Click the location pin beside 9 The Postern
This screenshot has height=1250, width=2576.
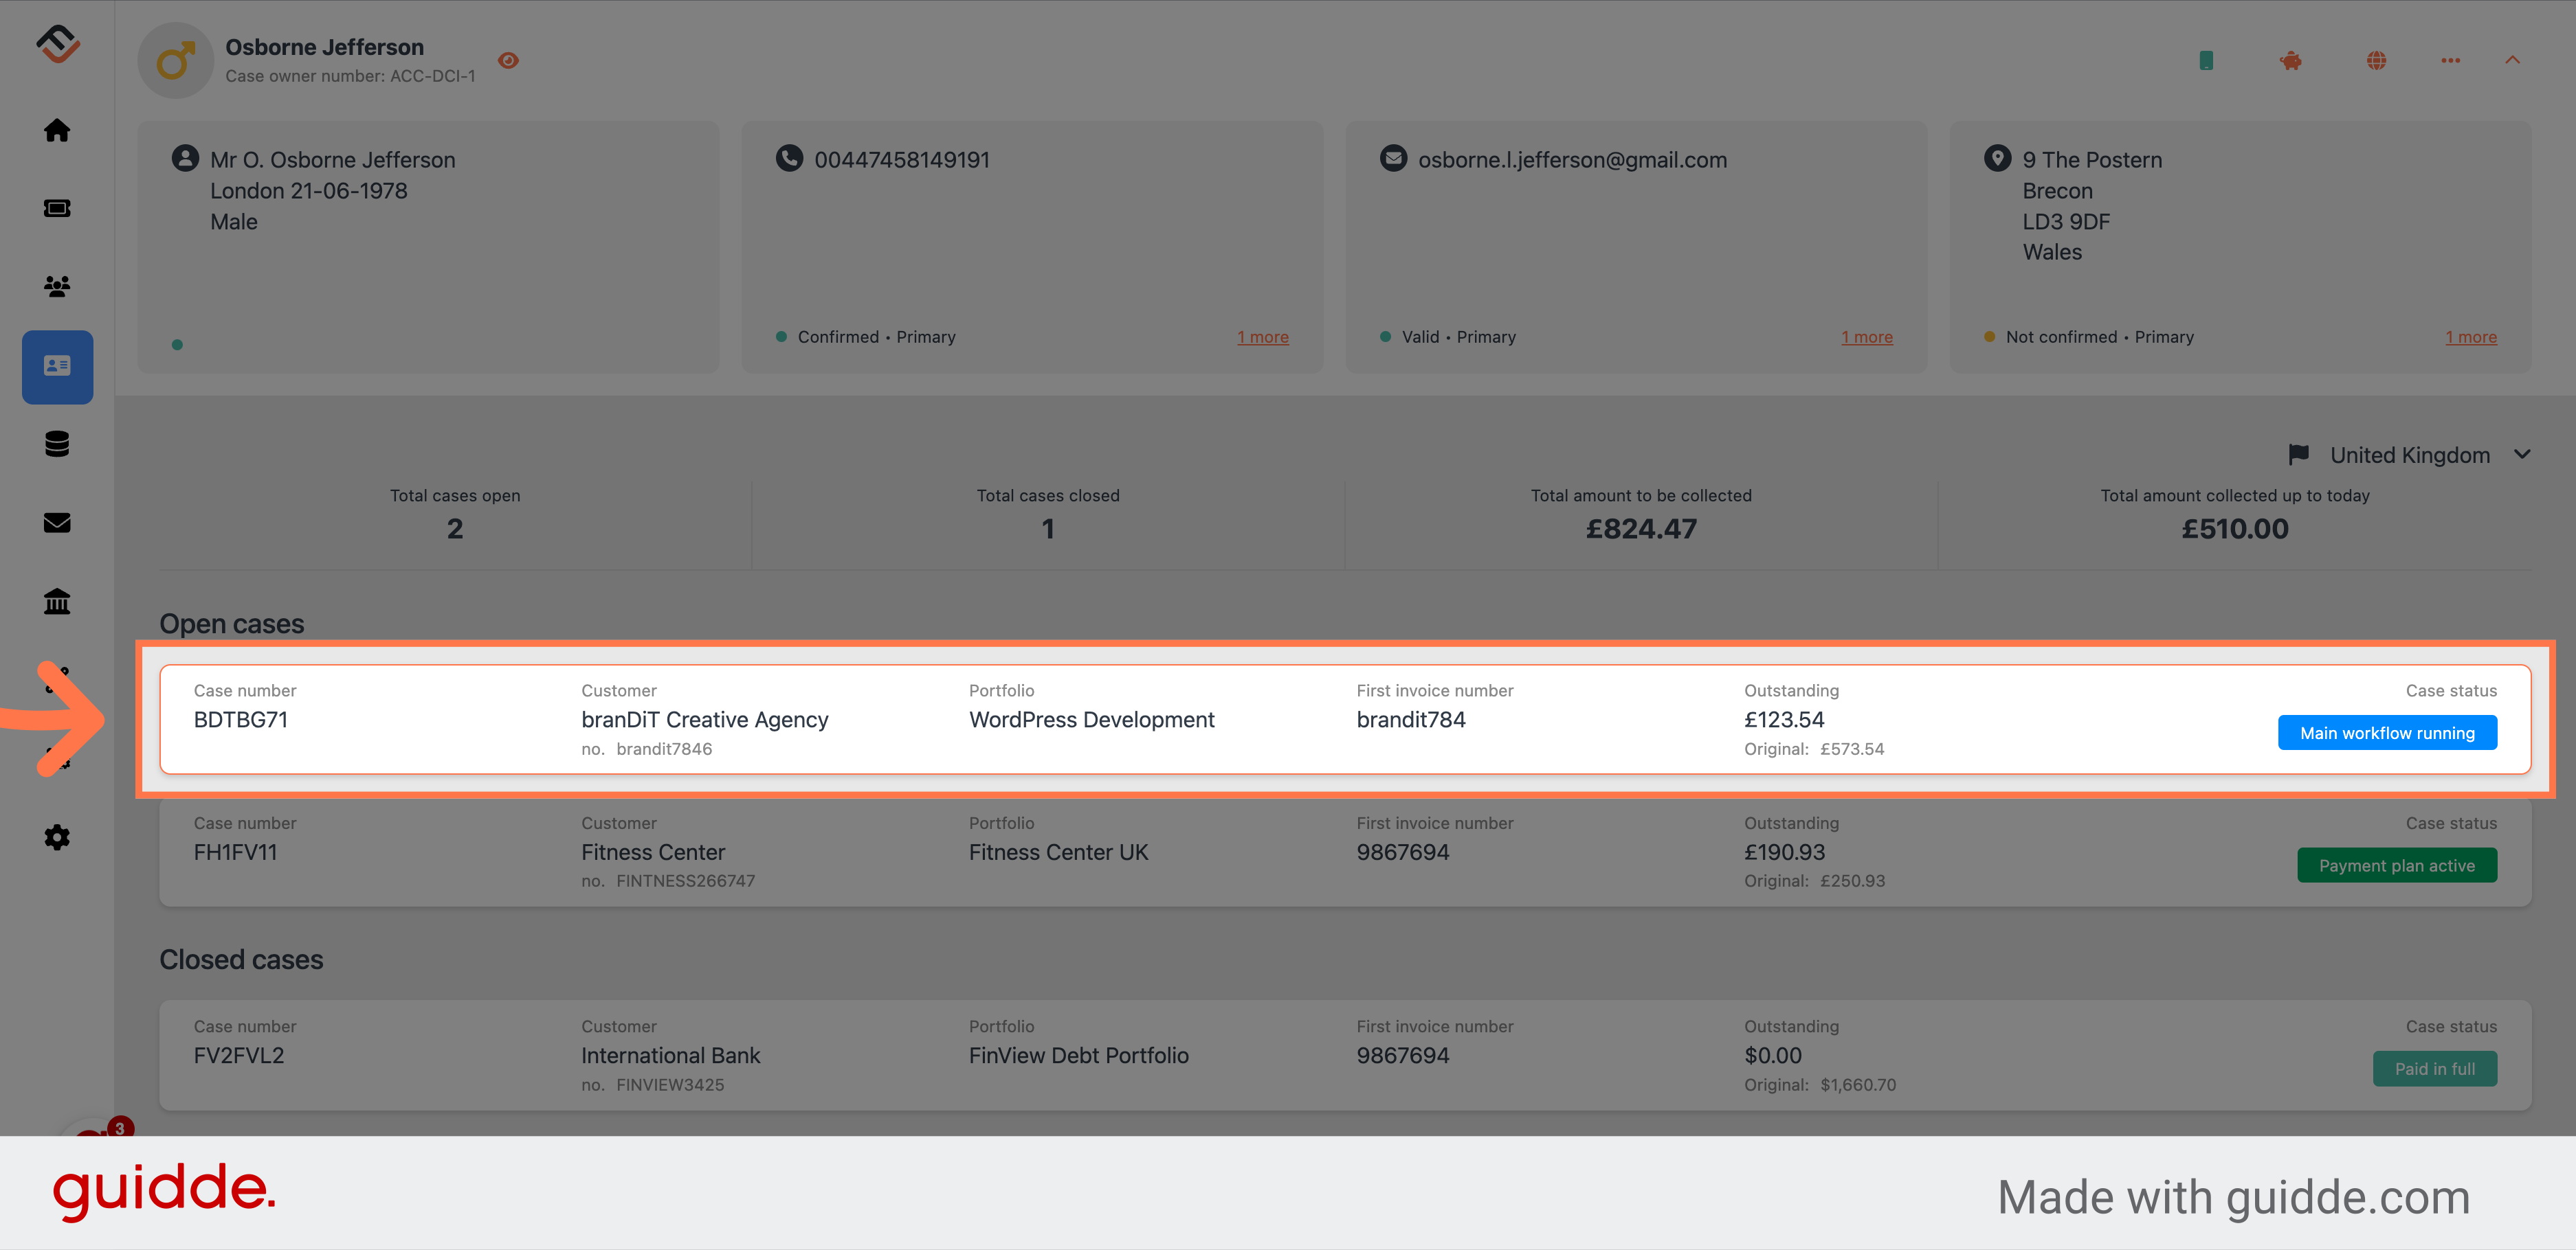click(1997, 158)
